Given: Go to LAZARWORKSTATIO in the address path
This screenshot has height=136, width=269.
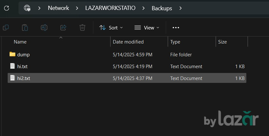Looking at the screenshot, I should 110,8.
